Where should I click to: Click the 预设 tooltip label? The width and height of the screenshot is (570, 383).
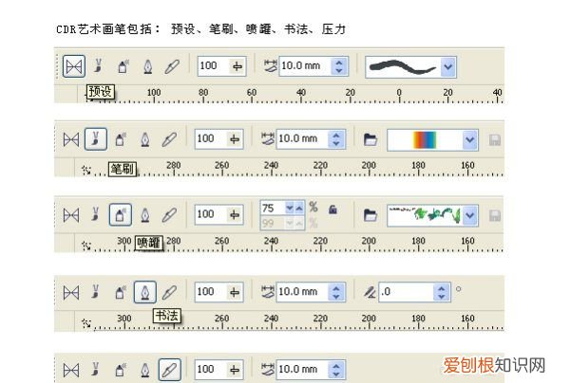point(100,91)
